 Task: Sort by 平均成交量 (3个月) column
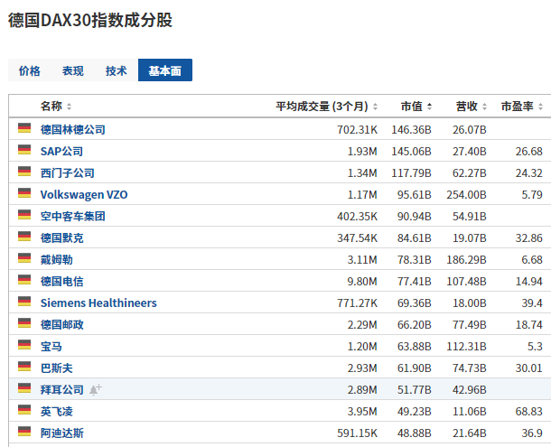[326, 107]
